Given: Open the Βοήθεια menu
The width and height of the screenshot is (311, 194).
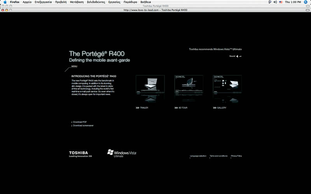Looking at the screenshot, I should click(145, 2).
